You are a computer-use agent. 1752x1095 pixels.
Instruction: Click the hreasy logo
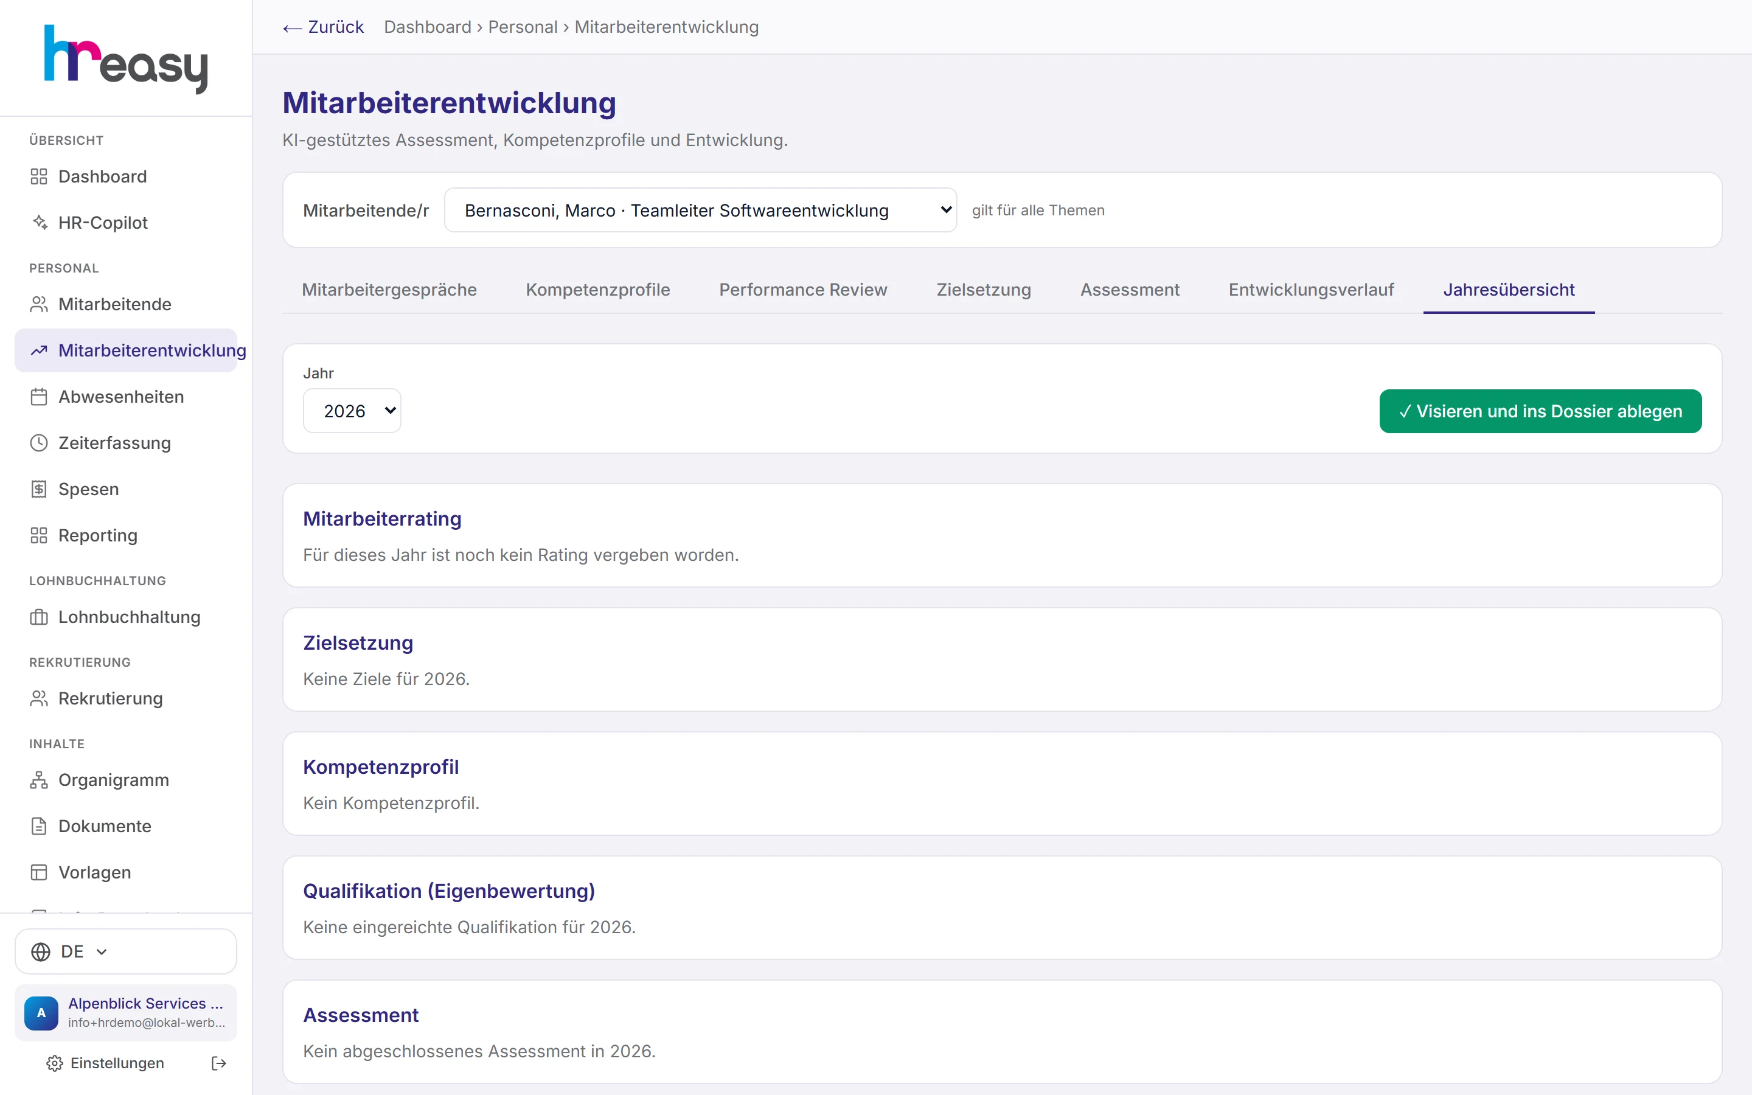pos(126,60)
